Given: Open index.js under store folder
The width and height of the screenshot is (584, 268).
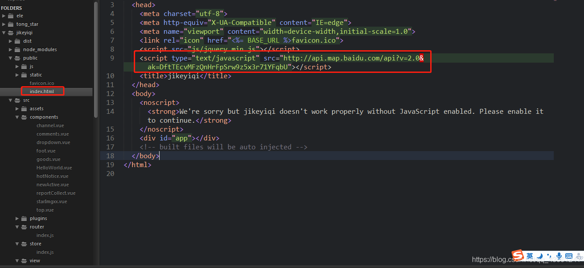Looking at the screenshot, I should [45, 252].
